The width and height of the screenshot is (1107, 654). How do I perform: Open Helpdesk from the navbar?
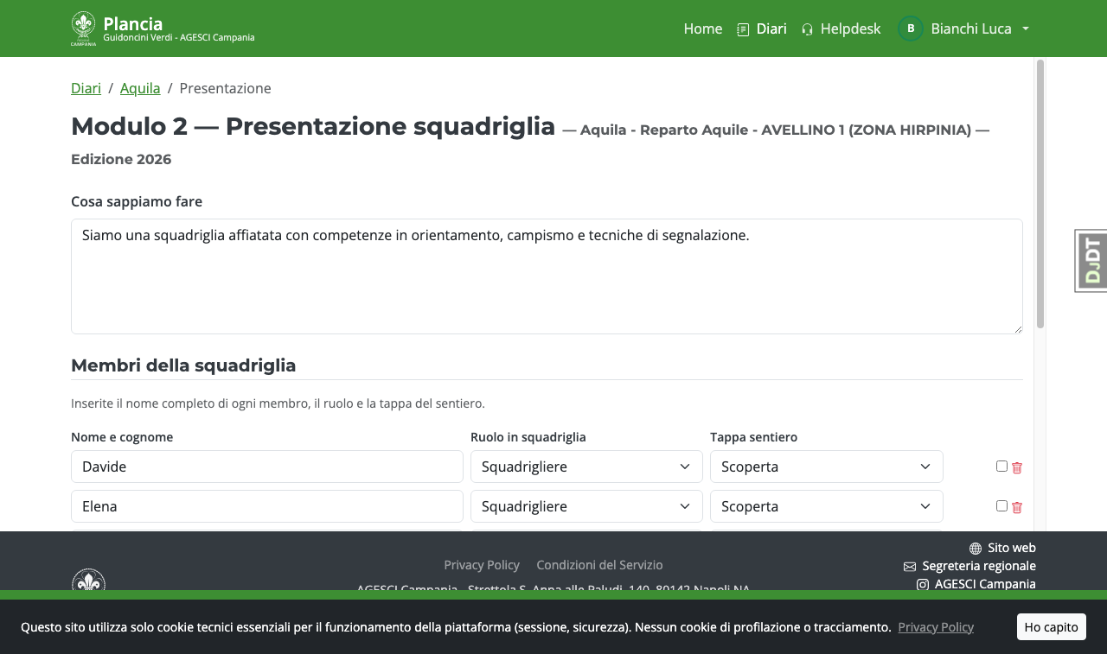[x=841, y=29]
